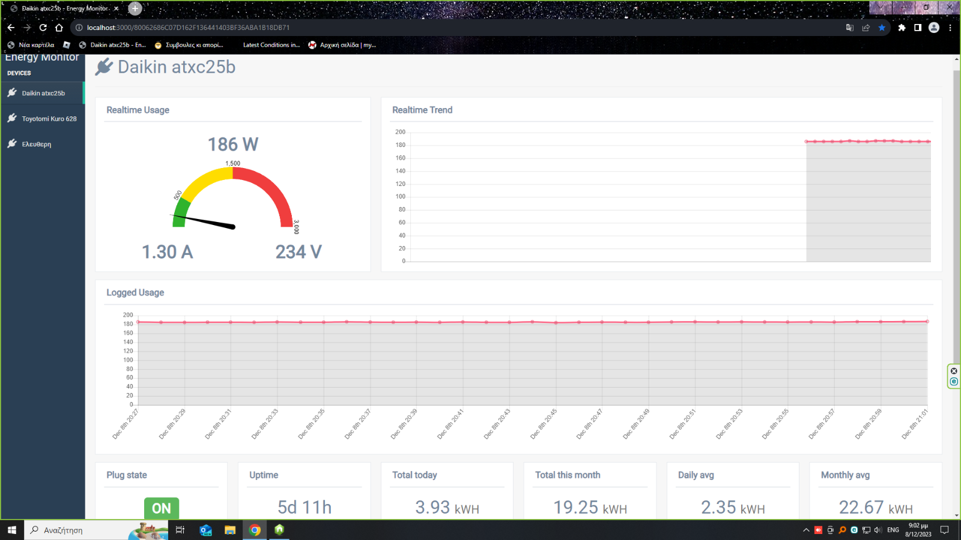Click the large plug icon in page header

pyautogui.click(x=104, y=67)
